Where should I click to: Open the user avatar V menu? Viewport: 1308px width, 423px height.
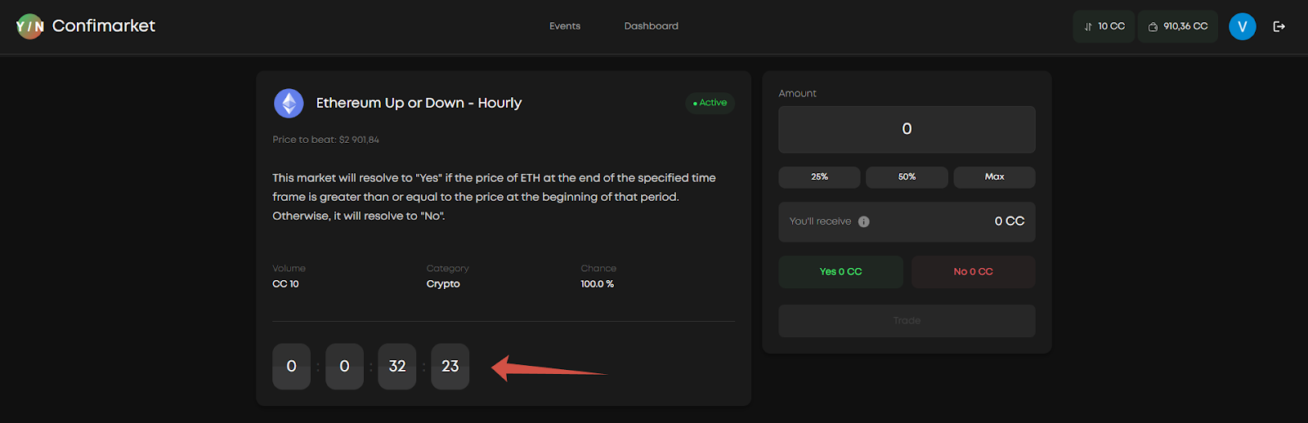pos(1242,27)
